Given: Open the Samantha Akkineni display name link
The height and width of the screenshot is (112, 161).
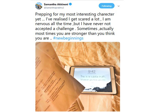Looking at the screenshot, I should click(56, 4).
